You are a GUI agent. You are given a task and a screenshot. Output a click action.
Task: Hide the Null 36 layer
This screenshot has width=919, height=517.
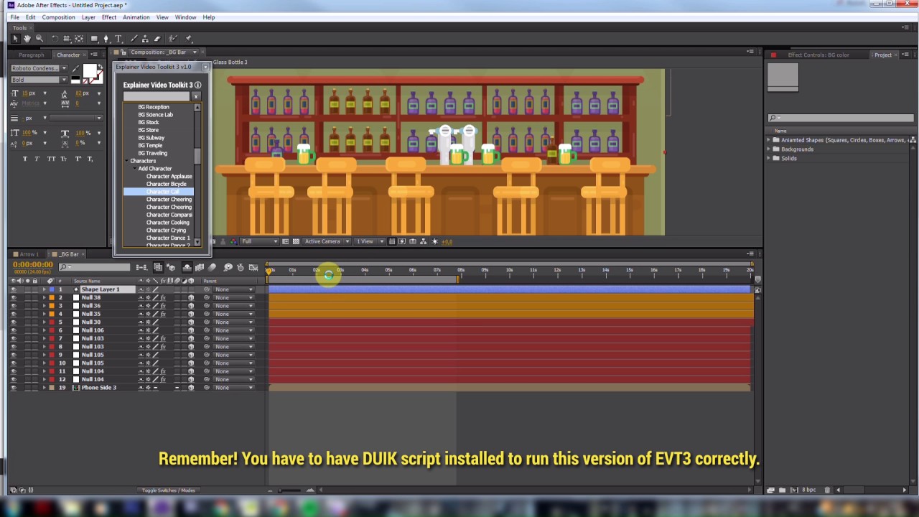click(13, 306)
